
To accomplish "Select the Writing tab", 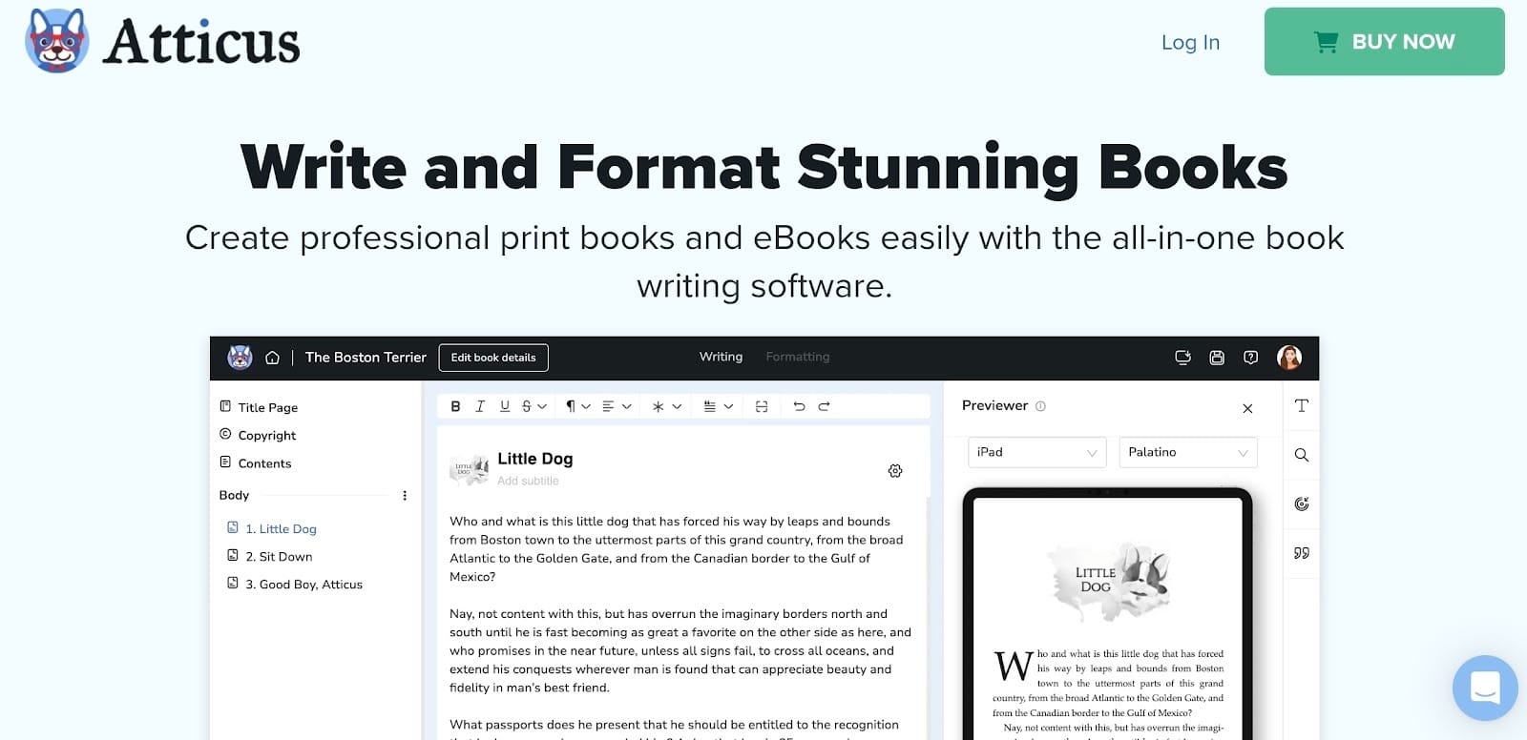I will [721, 357].
